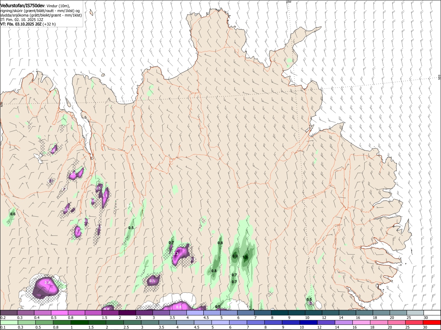Click the 1.3 value in the dark green rain cell

click(x=245, y=257)
